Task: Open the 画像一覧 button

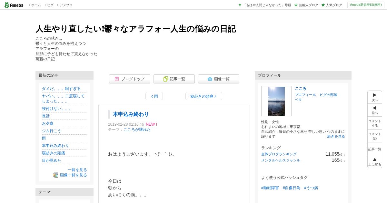Action: click(219, 79)
